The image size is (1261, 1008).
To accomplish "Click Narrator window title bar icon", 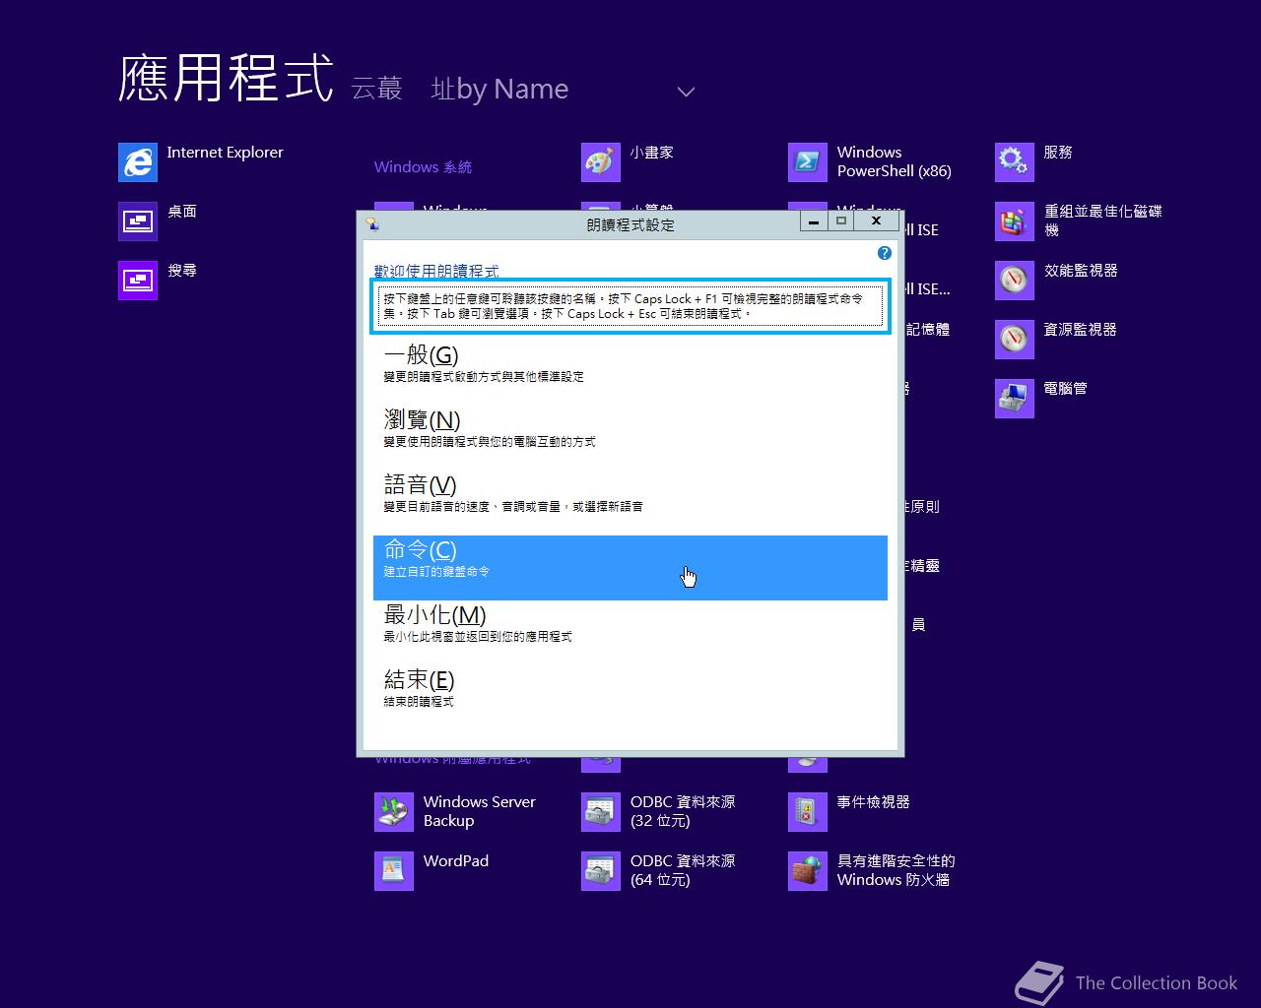I will 371,223.
